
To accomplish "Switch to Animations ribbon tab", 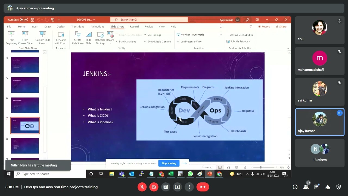I will (97, 27).
